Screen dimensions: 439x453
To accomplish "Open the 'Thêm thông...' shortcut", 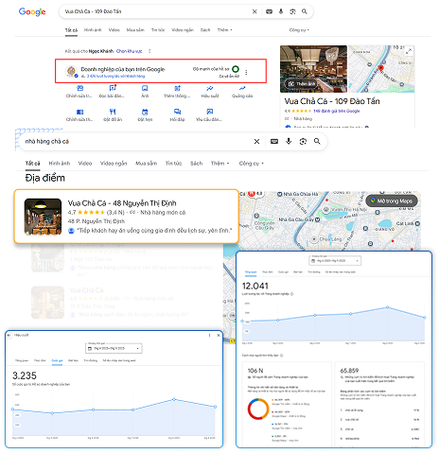I will (177, 92).
